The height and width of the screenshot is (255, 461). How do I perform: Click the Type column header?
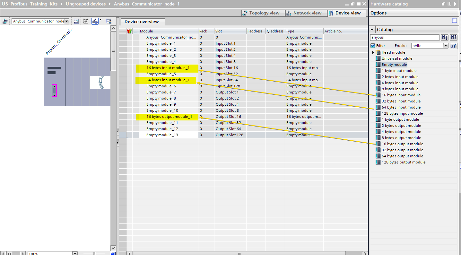[304, 31]
